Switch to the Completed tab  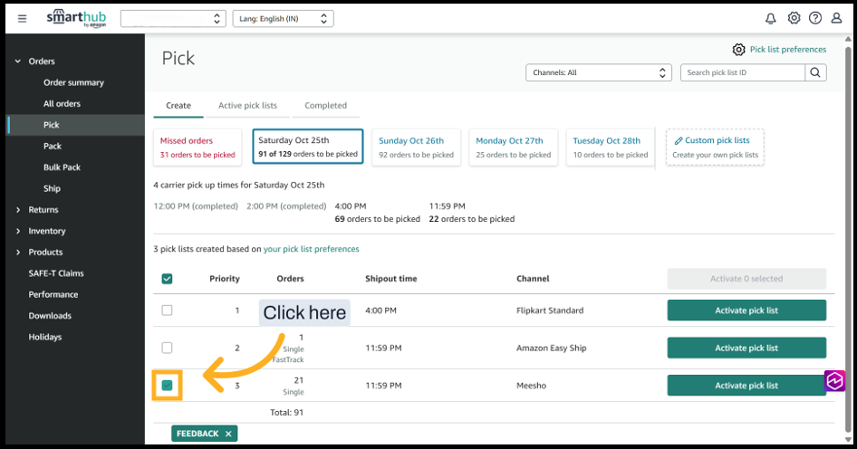(325, 105)
